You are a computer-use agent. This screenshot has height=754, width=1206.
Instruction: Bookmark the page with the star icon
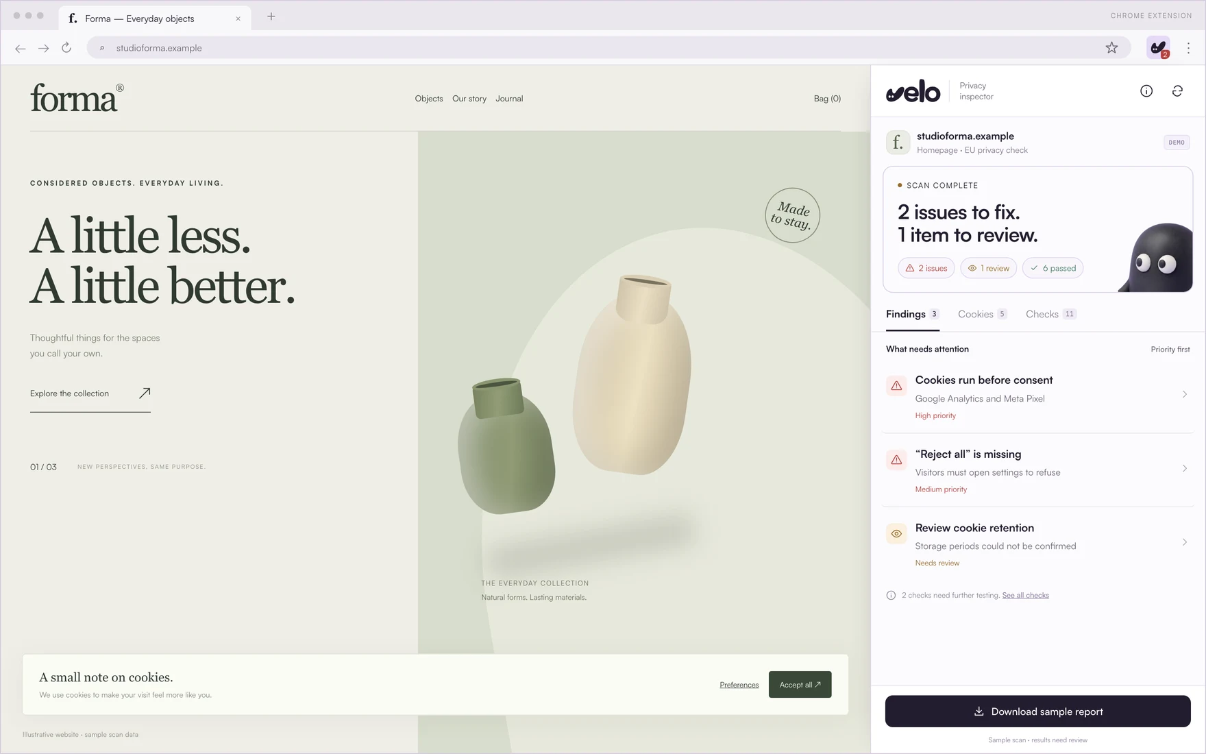pyautogui.click(x=1111, y=47)
